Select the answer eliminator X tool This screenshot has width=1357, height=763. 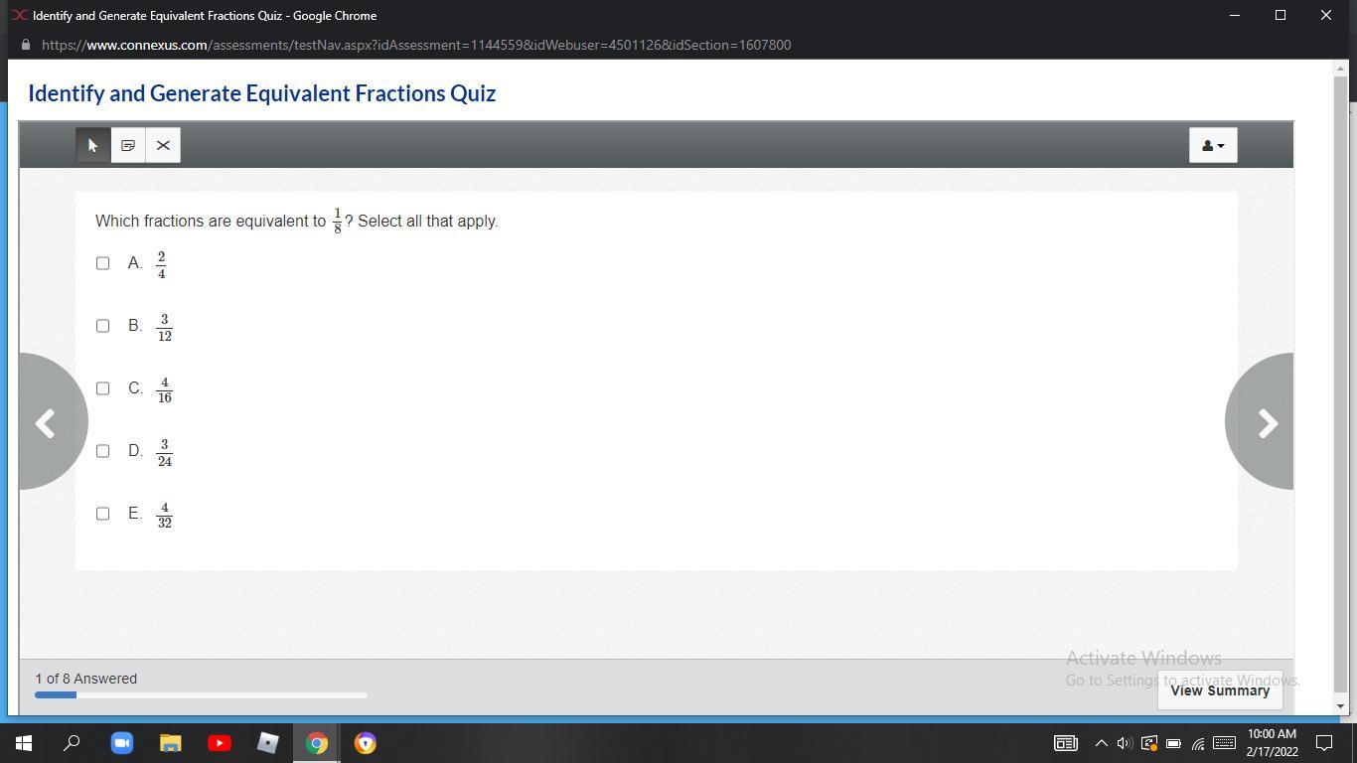(163, 145)
